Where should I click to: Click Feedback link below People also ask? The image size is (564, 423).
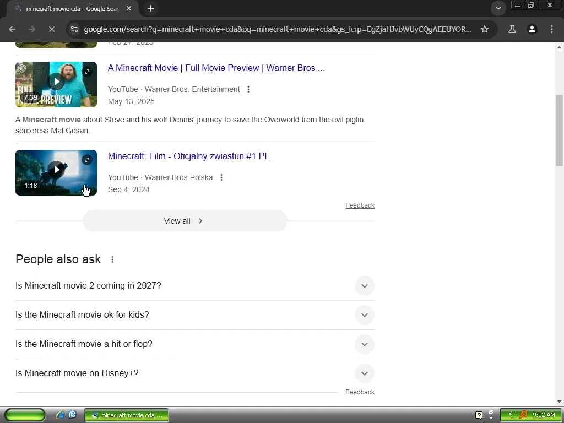(x=360, y=392)
